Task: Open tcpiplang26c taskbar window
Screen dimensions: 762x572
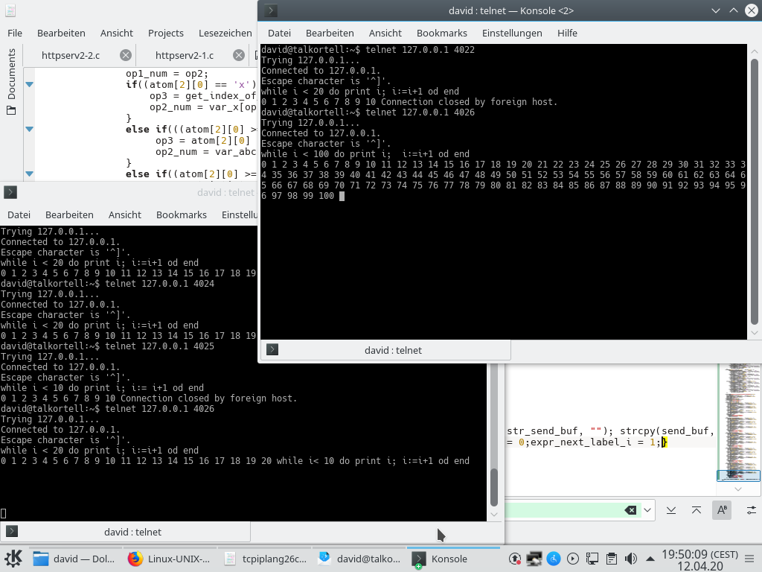Action: (x=265, y=559)
